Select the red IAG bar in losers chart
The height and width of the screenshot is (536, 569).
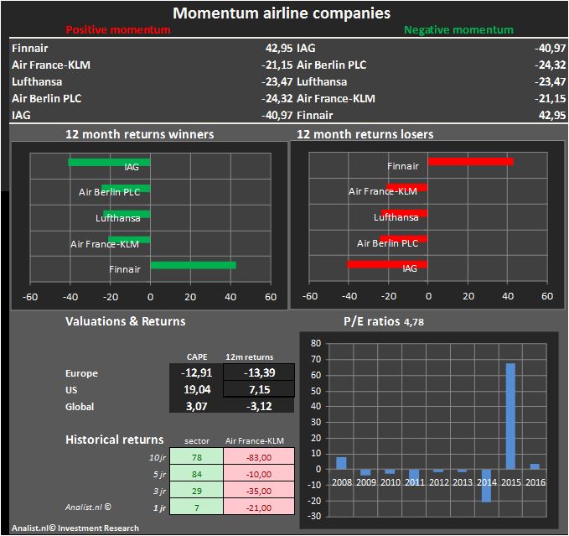[387, 264]
